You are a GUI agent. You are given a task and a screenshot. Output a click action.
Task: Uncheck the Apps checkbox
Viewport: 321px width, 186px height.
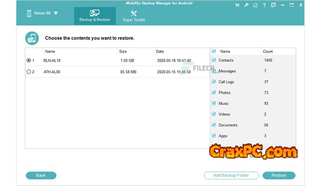[214, 136]
